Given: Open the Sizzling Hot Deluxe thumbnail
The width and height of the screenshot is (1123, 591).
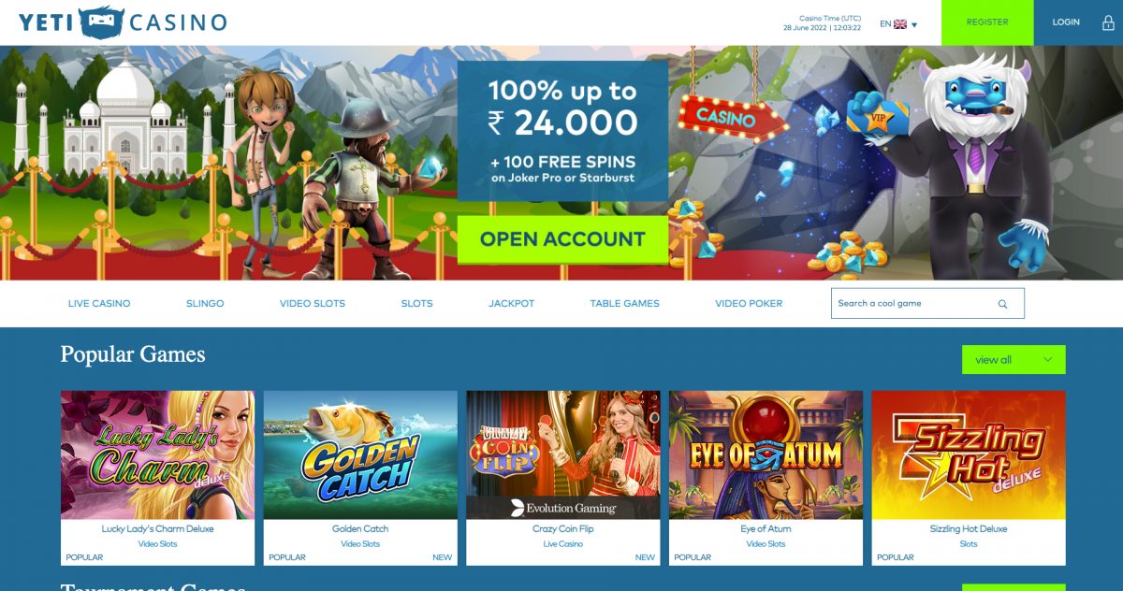Looking at the screenshot, I should pyautogui.click(x=969, y=454).
